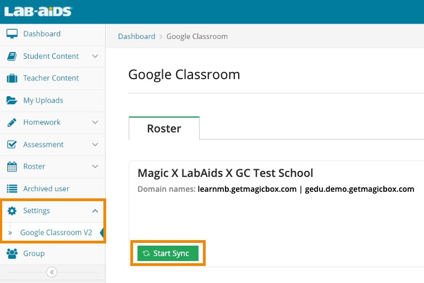Click the My Uploads folder icon

pyautogui.click(x=12, y=101)
